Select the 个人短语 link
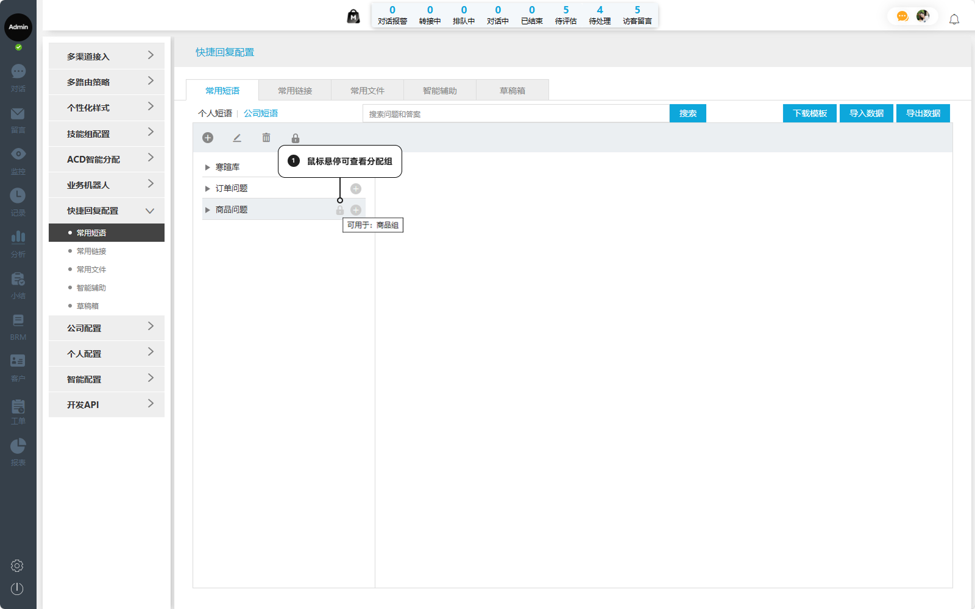This screenshot has width=975, height=609. (x=215, y=113)
